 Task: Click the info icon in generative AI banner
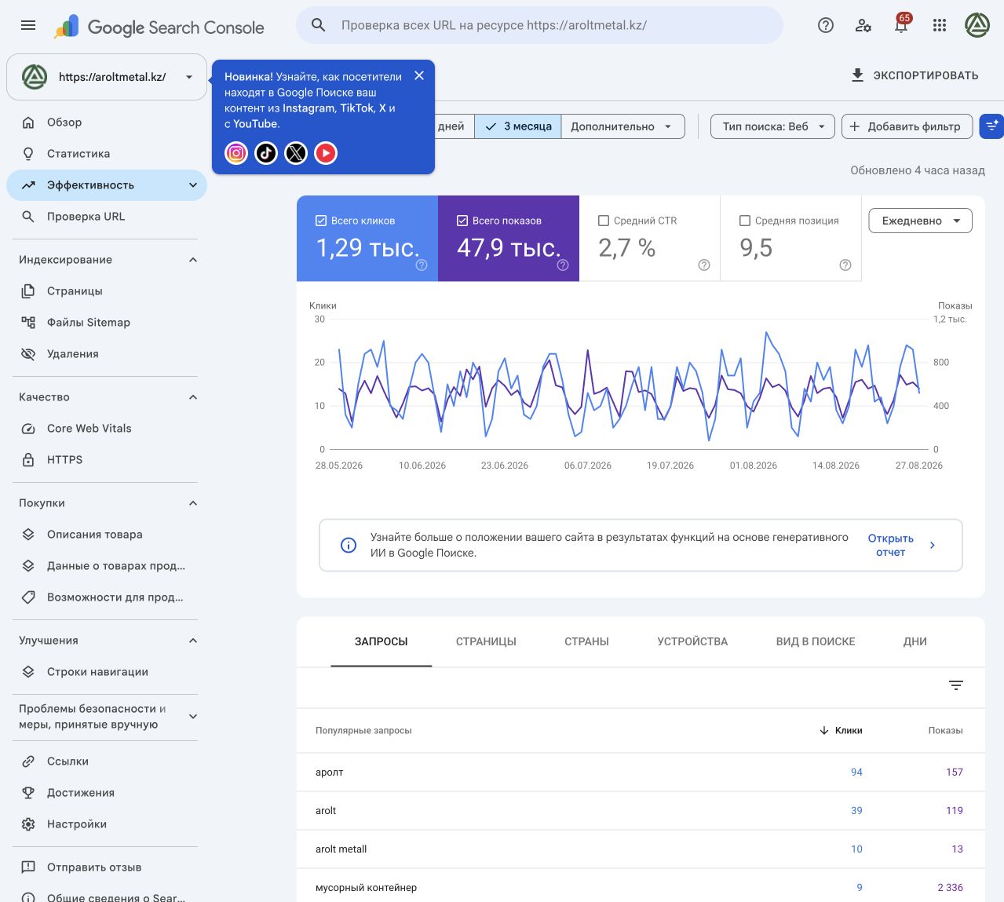(349, 545)
